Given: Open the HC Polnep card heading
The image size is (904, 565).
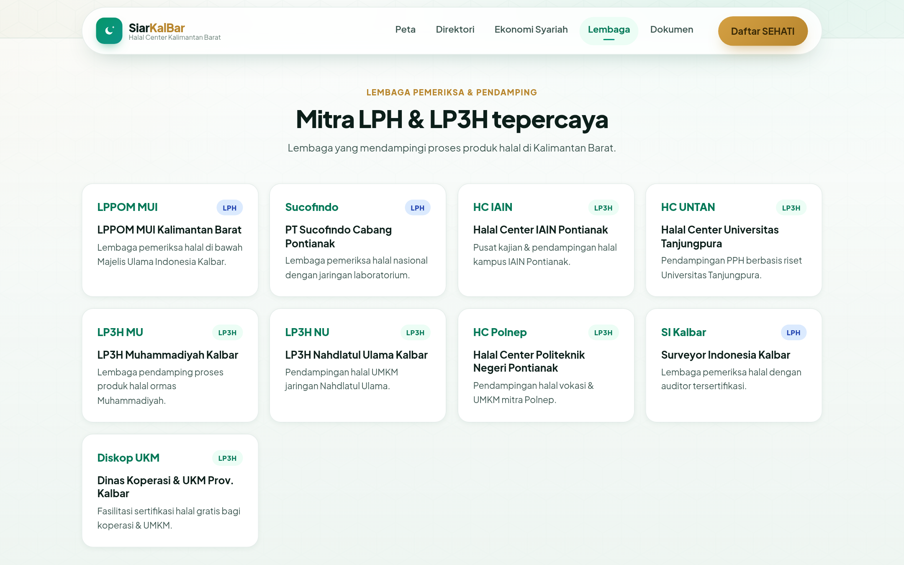Looking at the screenshot, I should coord(500,332).
